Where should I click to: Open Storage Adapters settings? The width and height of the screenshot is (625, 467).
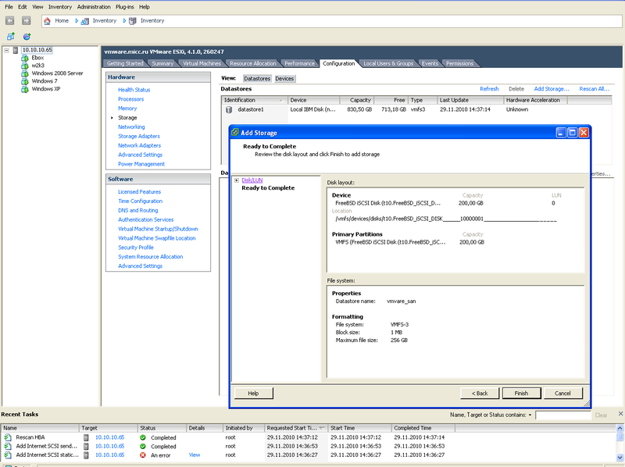coord(139,136)
